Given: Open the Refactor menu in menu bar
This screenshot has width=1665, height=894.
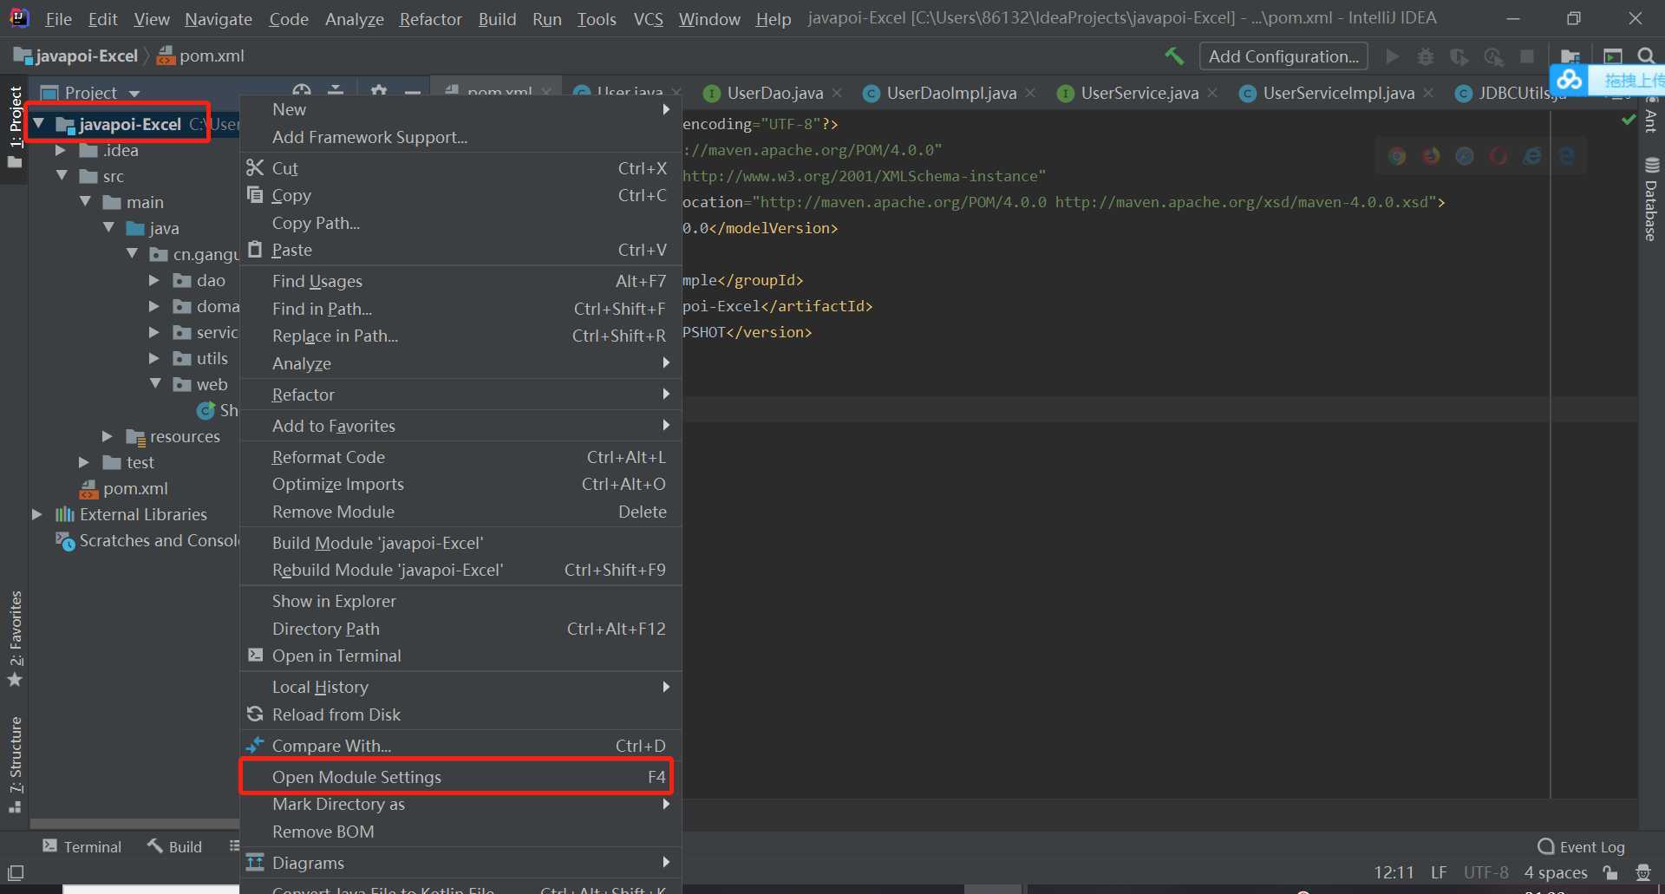Looking at the screenshot, I should (x=430, y=18).
